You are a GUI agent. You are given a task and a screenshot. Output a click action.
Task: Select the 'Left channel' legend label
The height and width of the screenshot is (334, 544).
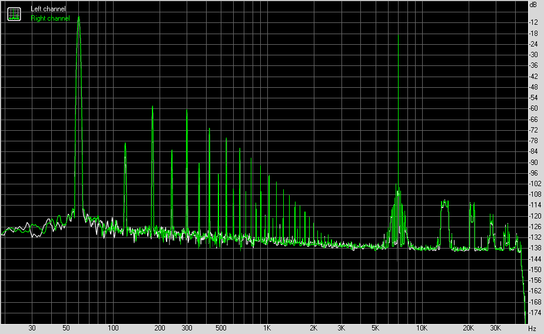[48, 9]
